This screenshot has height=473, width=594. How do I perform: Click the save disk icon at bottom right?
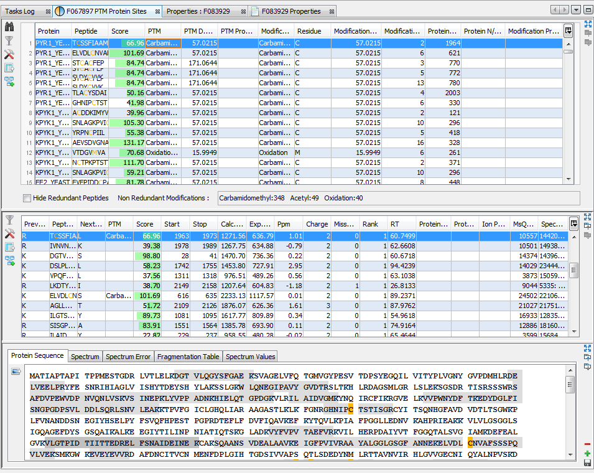tap(588, 462)
